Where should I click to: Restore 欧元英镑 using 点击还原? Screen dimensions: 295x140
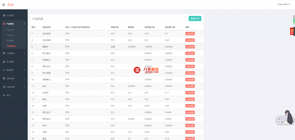click(190, 73)
